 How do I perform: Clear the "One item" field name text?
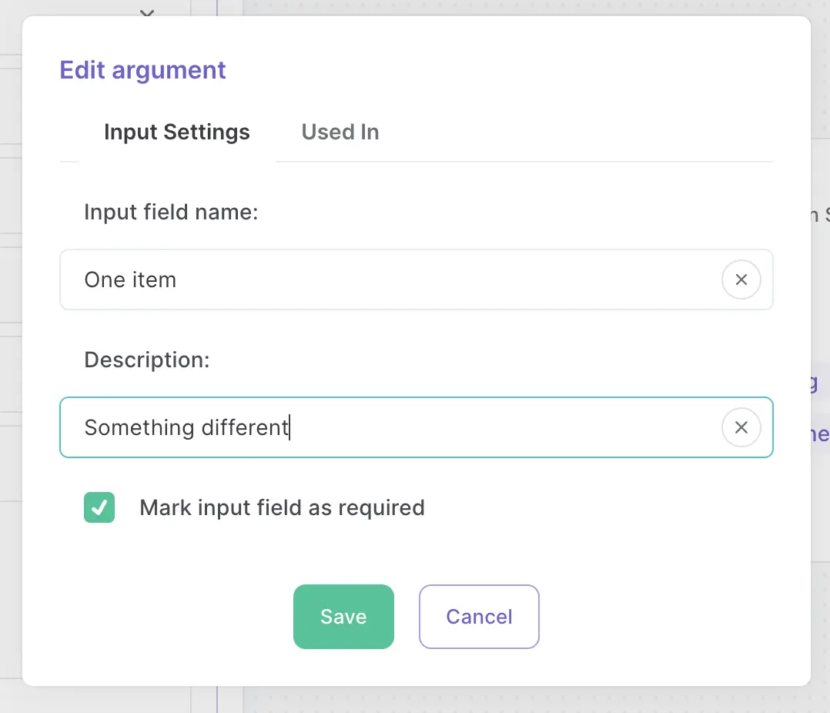[741, 280]
